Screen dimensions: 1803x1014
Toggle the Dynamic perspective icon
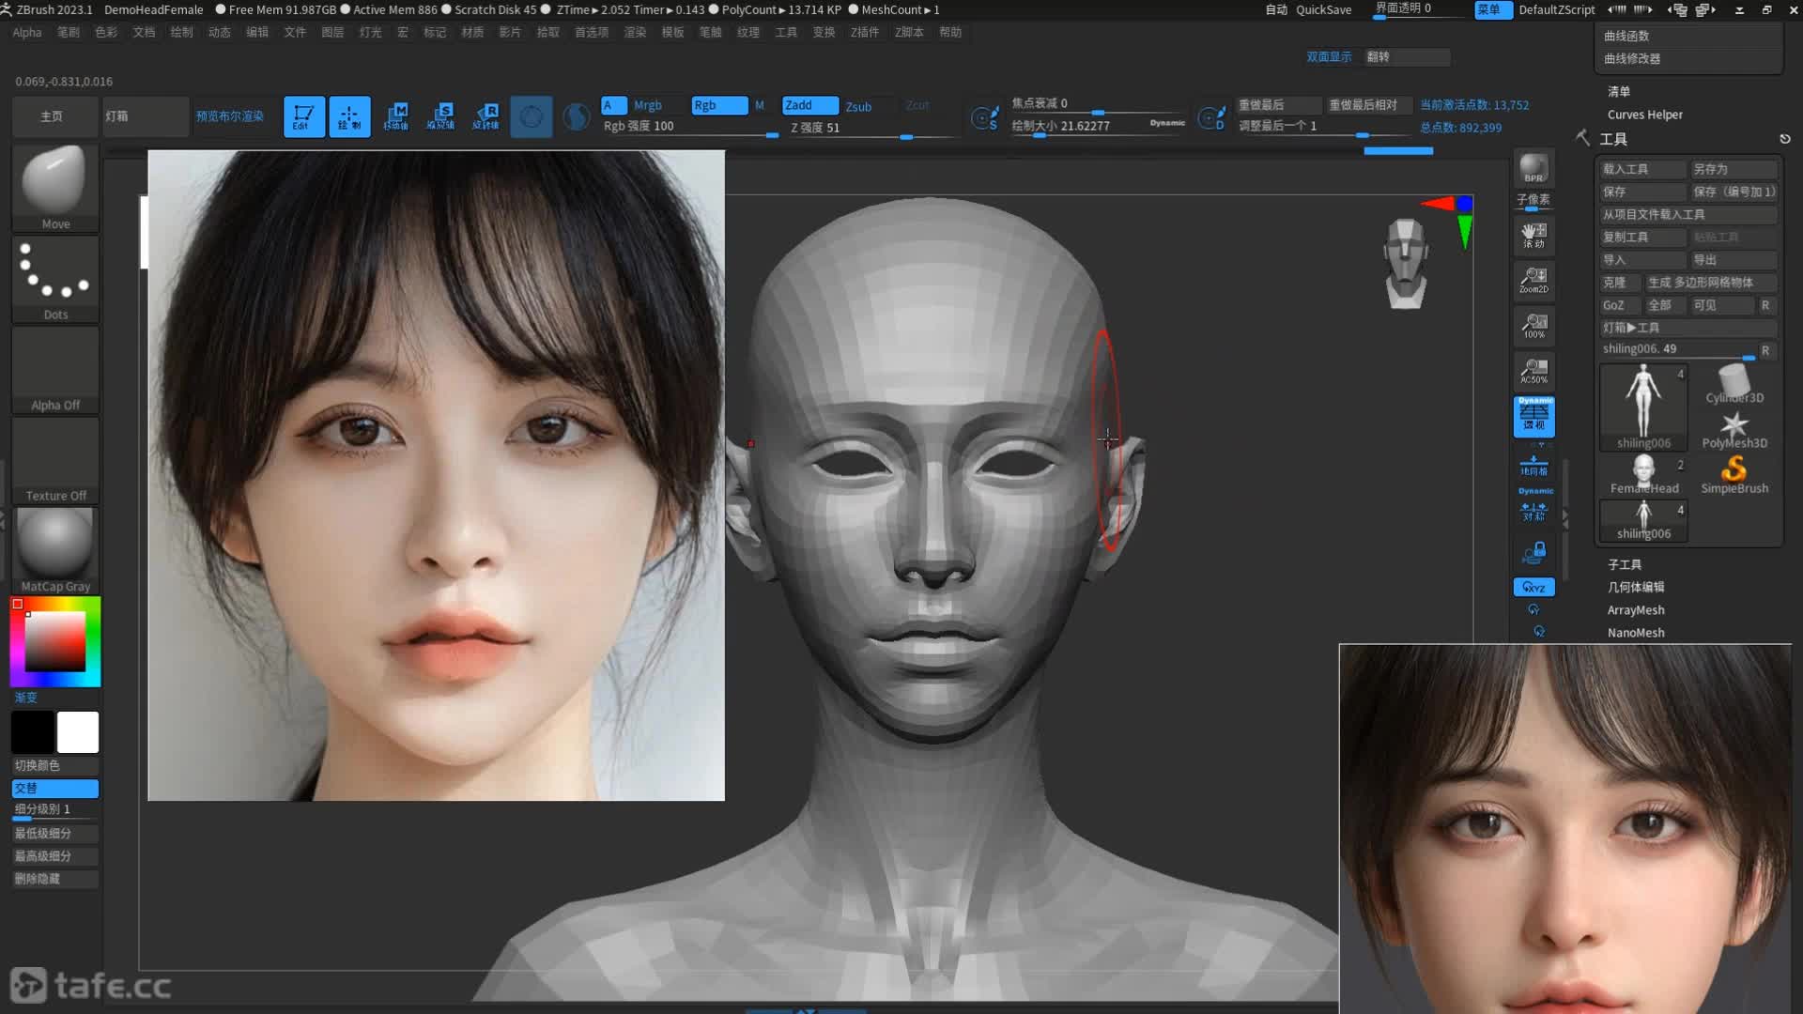[1533, 416]
